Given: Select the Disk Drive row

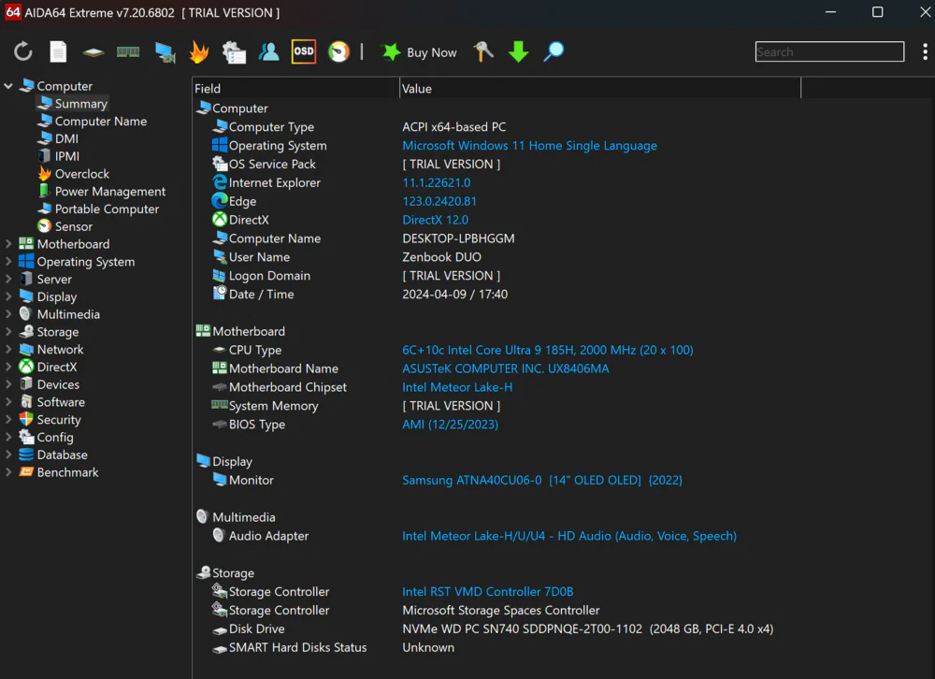Looking at the screenshot, I should pos(492,628).
